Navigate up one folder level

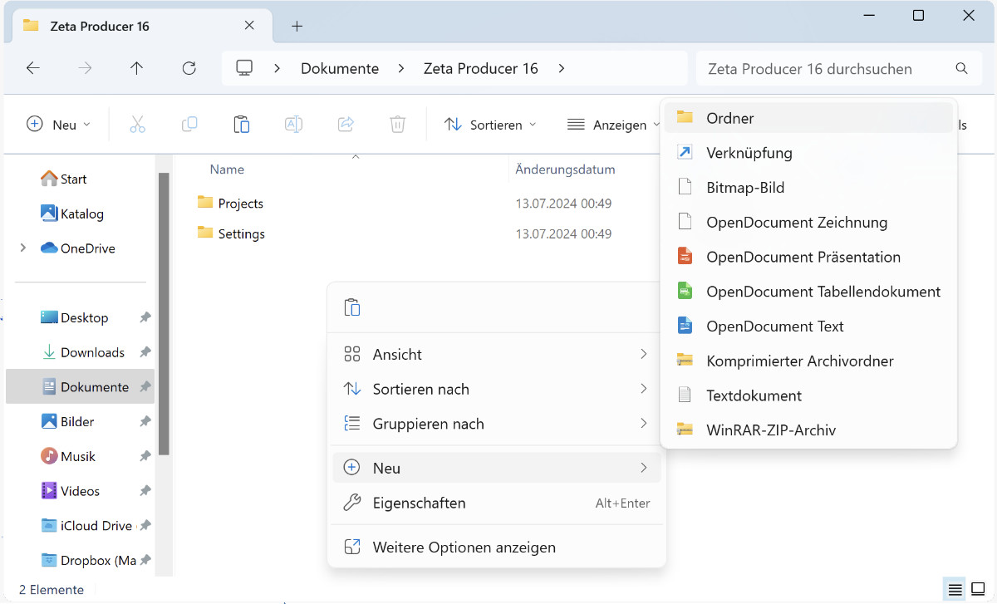click(137, 68)
